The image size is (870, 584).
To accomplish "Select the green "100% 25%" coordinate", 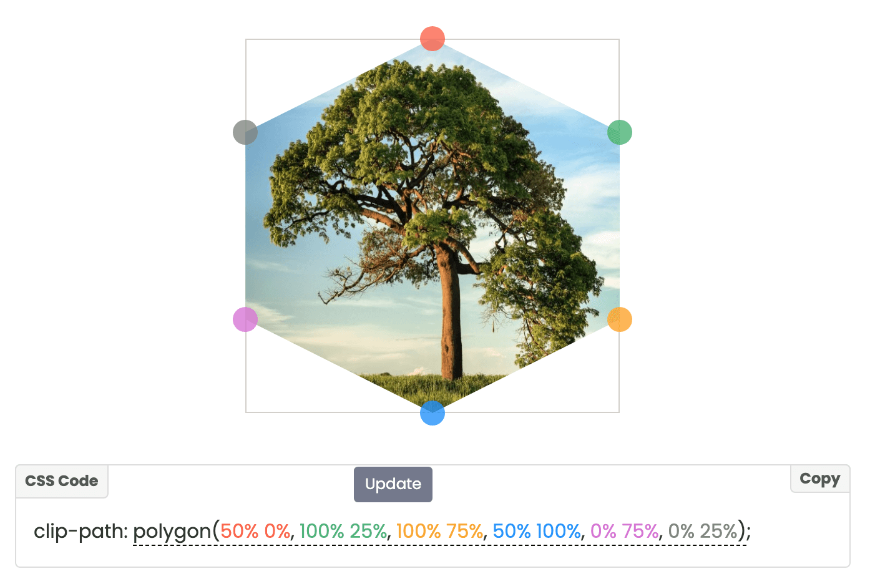I will click(343, 531).
